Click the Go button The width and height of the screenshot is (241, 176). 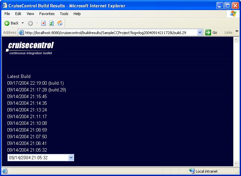pos(211,32)
